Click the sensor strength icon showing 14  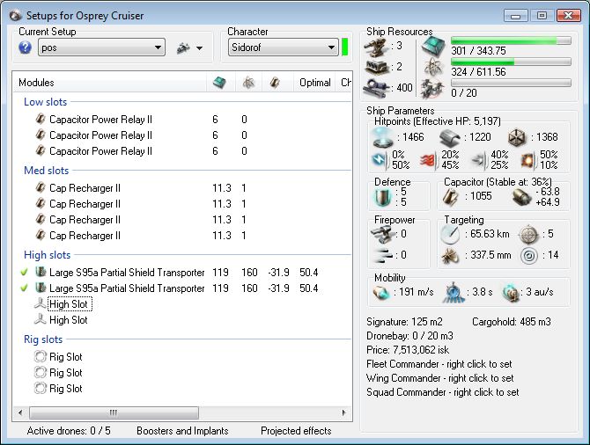(x=528, y=256)
